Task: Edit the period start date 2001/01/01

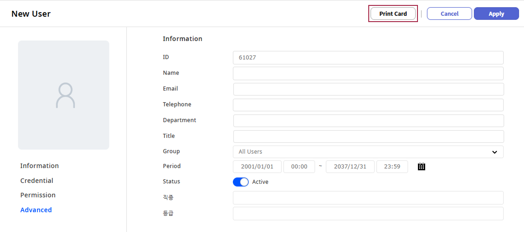Action: (257, 167)
